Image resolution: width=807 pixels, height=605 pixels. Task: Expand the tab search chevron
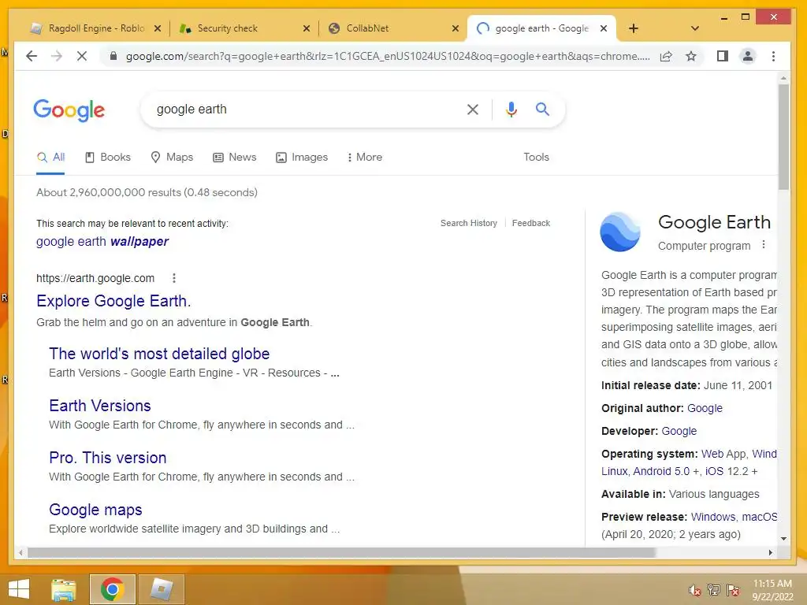pyautogui.click(x=695, y=28)
